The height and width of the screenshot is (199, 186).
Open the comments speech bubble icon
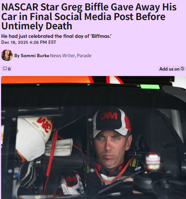(5, 69)
